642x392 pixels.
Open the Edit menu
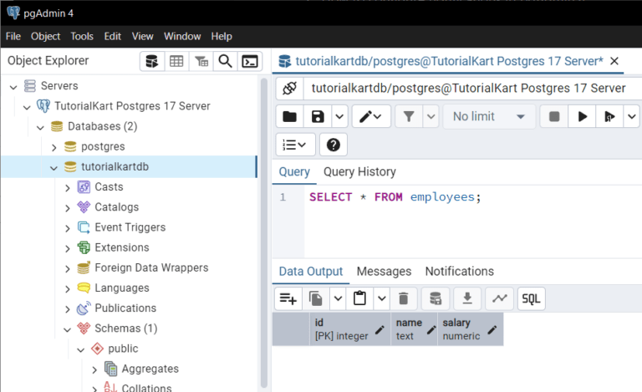point(112,37)
